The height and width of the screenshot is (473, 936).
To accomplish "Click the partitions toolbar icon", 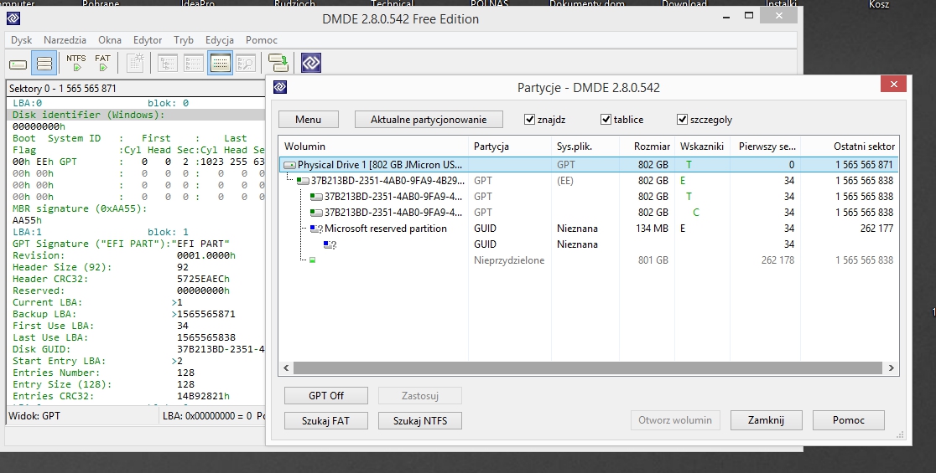I will (x=44, y=63).
